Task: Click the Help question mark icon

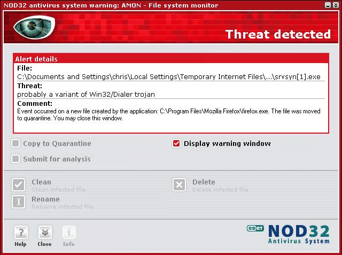Action: [x=21, y=233]
